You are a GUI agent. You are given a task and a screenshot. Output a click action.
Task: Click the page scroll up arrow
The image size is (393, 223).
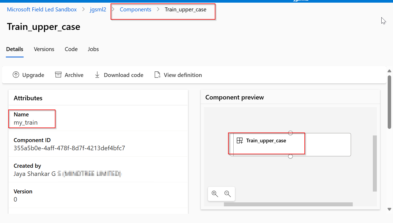coord(389,71)
